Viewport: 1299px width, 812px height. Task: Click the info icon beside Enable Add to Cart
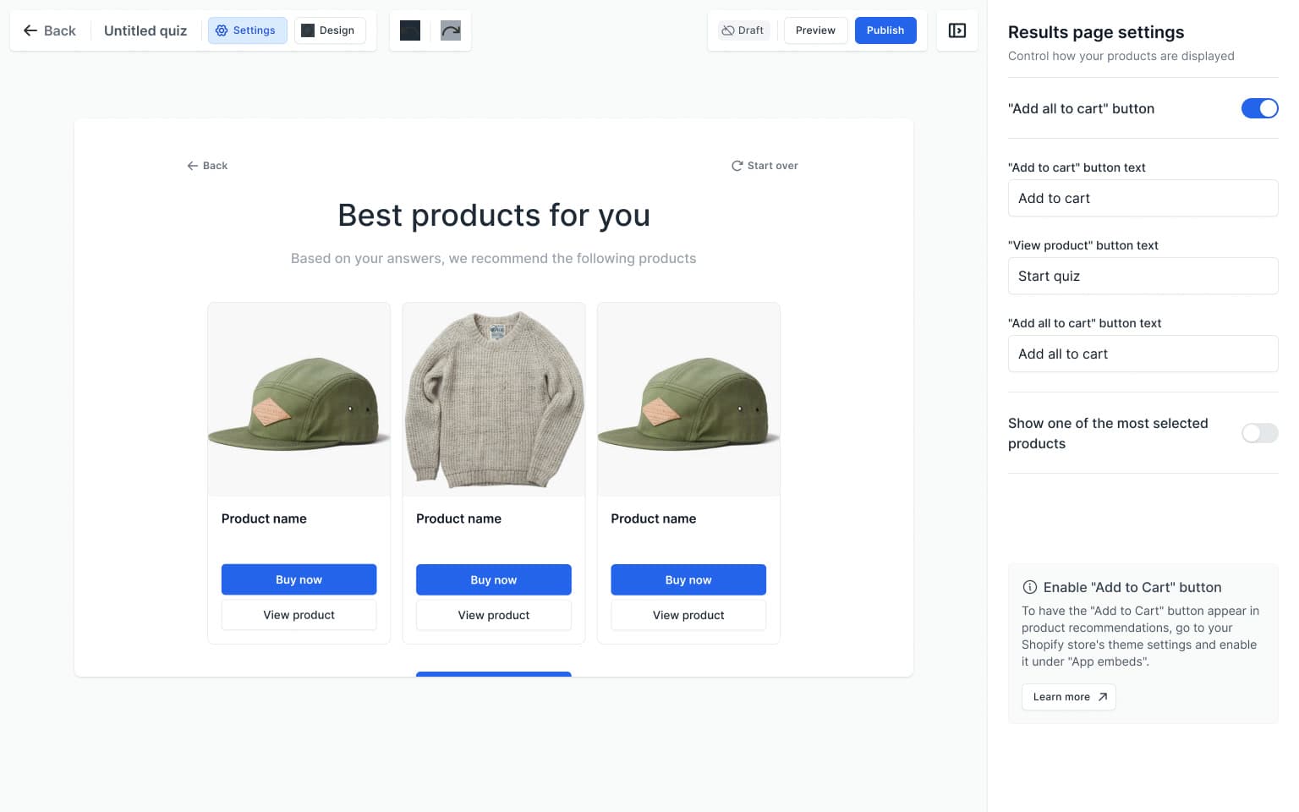coord(1030,587)
